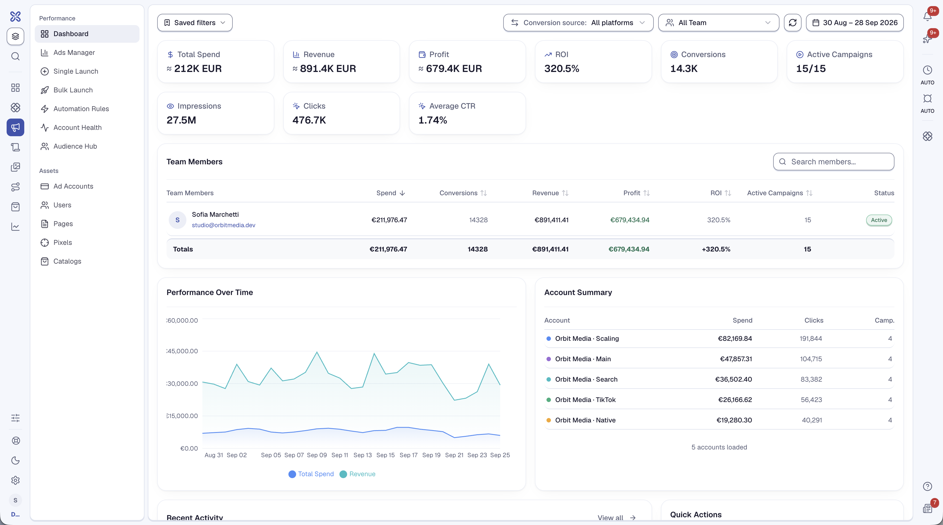
Task: Open user avatar S at rail bottom
Action: pos(15,500)
